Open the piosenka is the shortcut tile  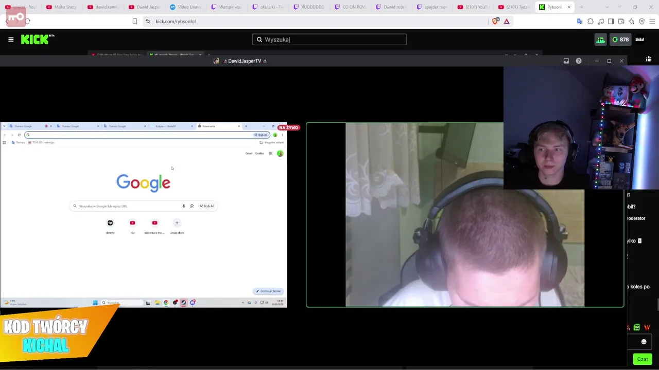(x=154, y=226)
